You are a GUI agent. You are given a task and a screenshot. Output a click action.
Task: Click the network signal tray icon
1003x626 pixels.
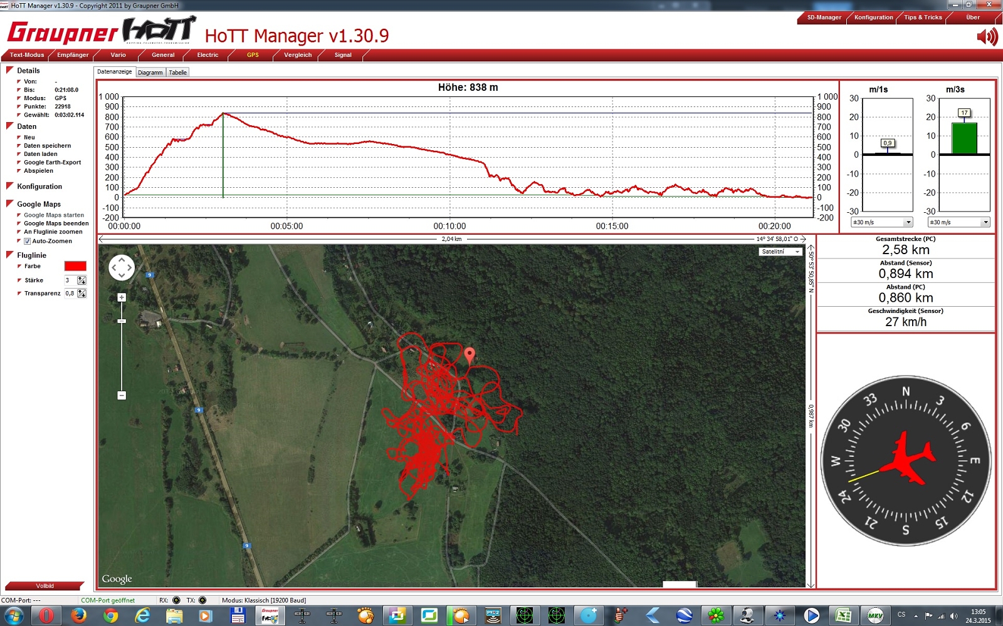point(941,616)
